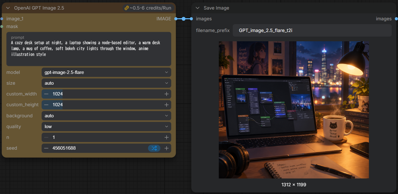Screen dimensions: 398x194
Task: Click the image_1 input socket
Action: pos(2,19)
